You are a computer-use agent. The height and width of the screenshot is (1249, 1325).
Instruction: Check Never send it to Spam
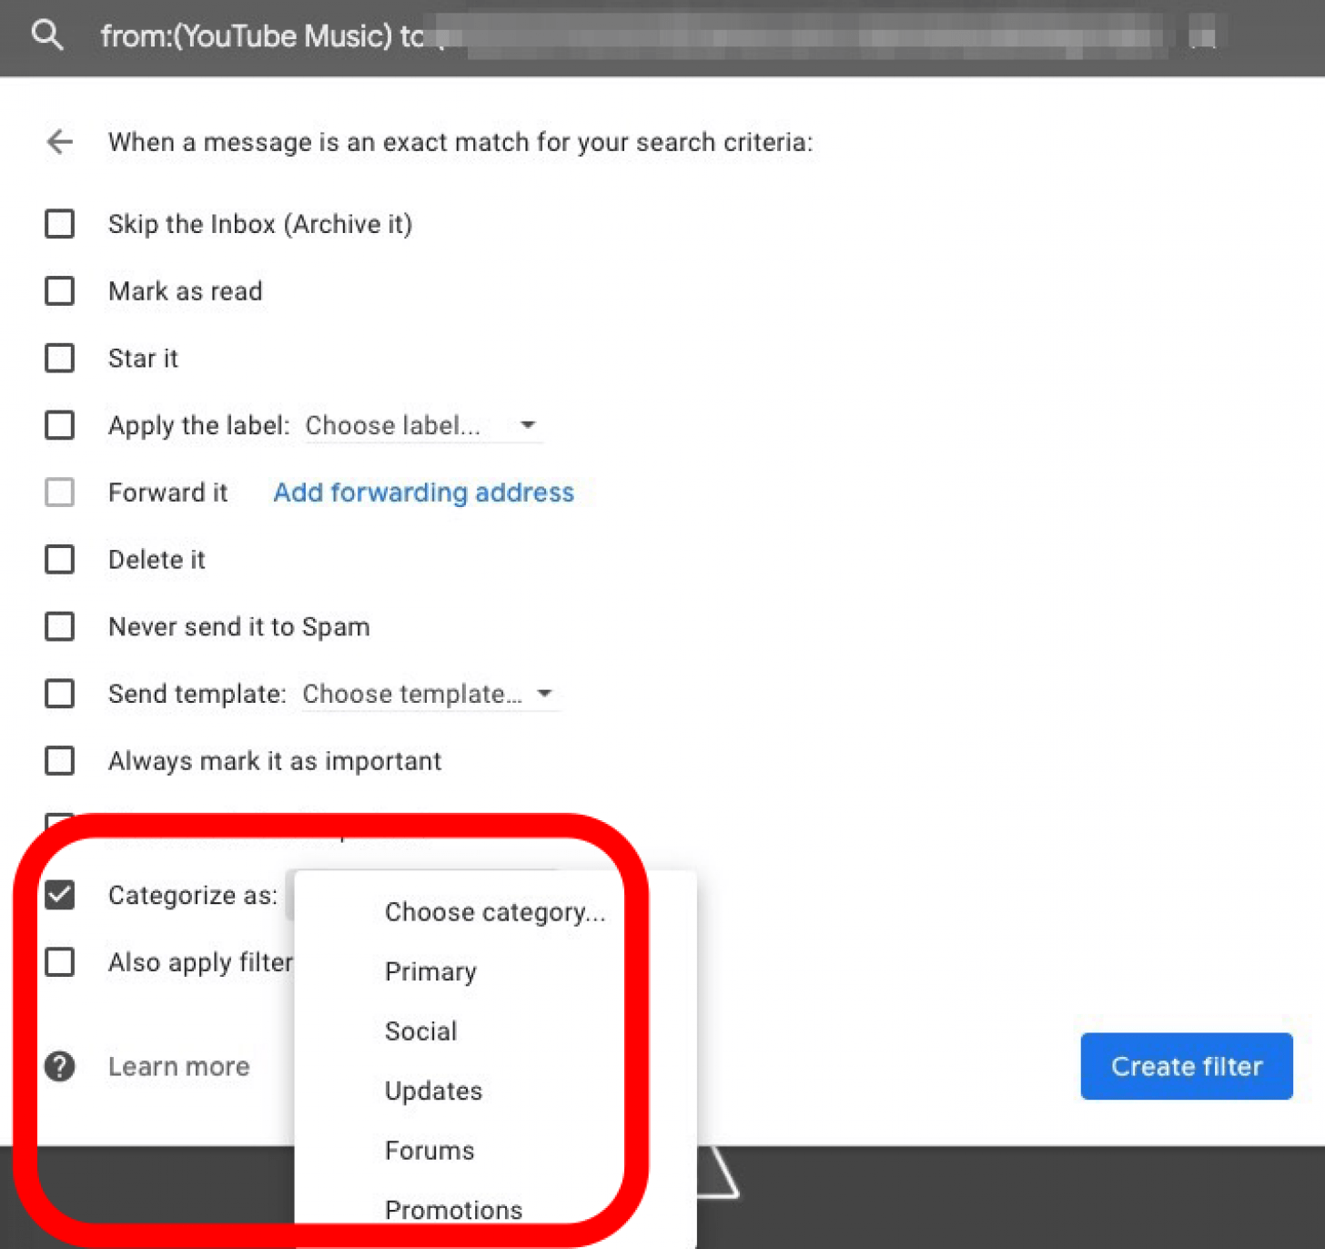pyautogui.click(x=59, y=626)
